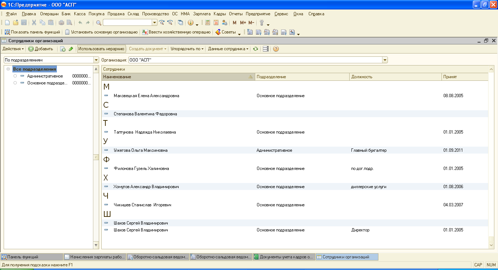Select the row Ужегова Ольга Максимовна
Viewport: 498px width, 270px height.
click(x=295, y=150)
